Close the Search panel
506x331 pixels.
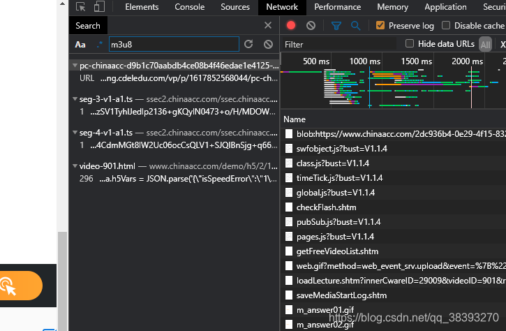pyautogui.click(x=268, y=25)
